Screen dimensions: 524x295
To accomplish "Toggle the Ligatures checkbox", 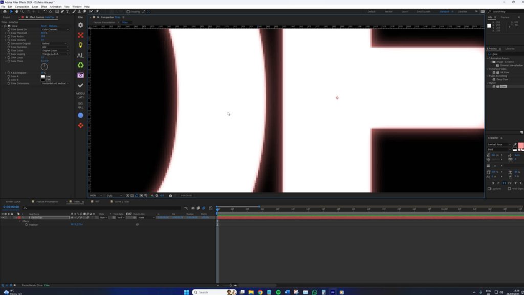I will click(489, 188).
